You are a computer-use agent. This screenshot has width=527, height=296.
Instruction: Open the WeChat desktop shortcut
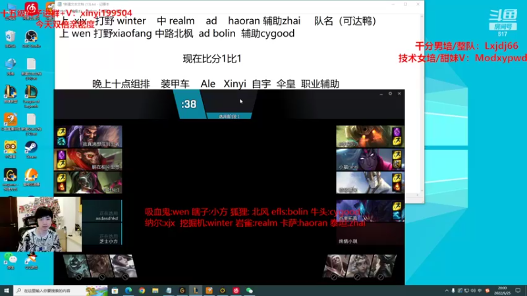tap(11, 261)
